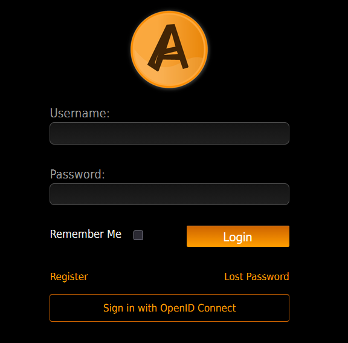Screen dimensions: 348x343
Task: Focus the Username input field
Action: pos(169,133)
